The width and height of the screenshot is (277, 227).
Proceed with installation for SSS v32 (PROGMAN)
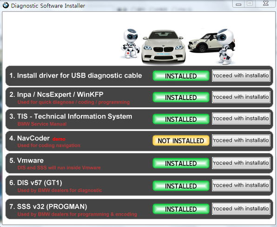tap(241, 208)
